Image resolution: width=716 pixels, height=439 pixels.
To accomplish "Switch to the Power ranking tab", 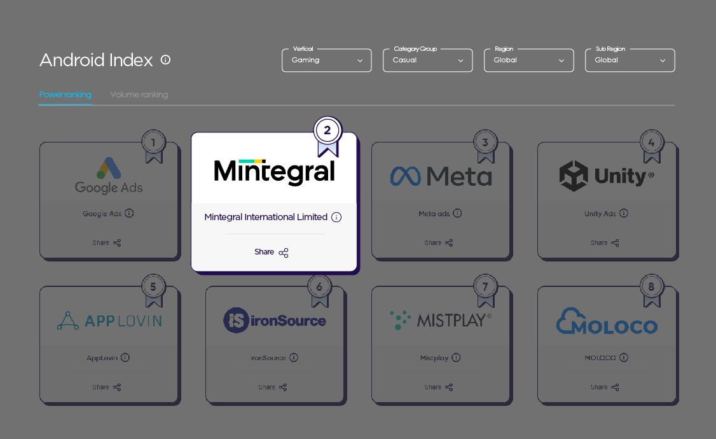I will pos(65,95).
